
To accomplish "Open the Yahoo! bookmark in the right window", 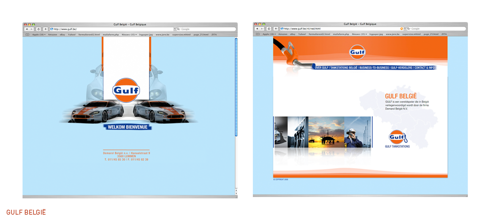I will pos(302,34).
